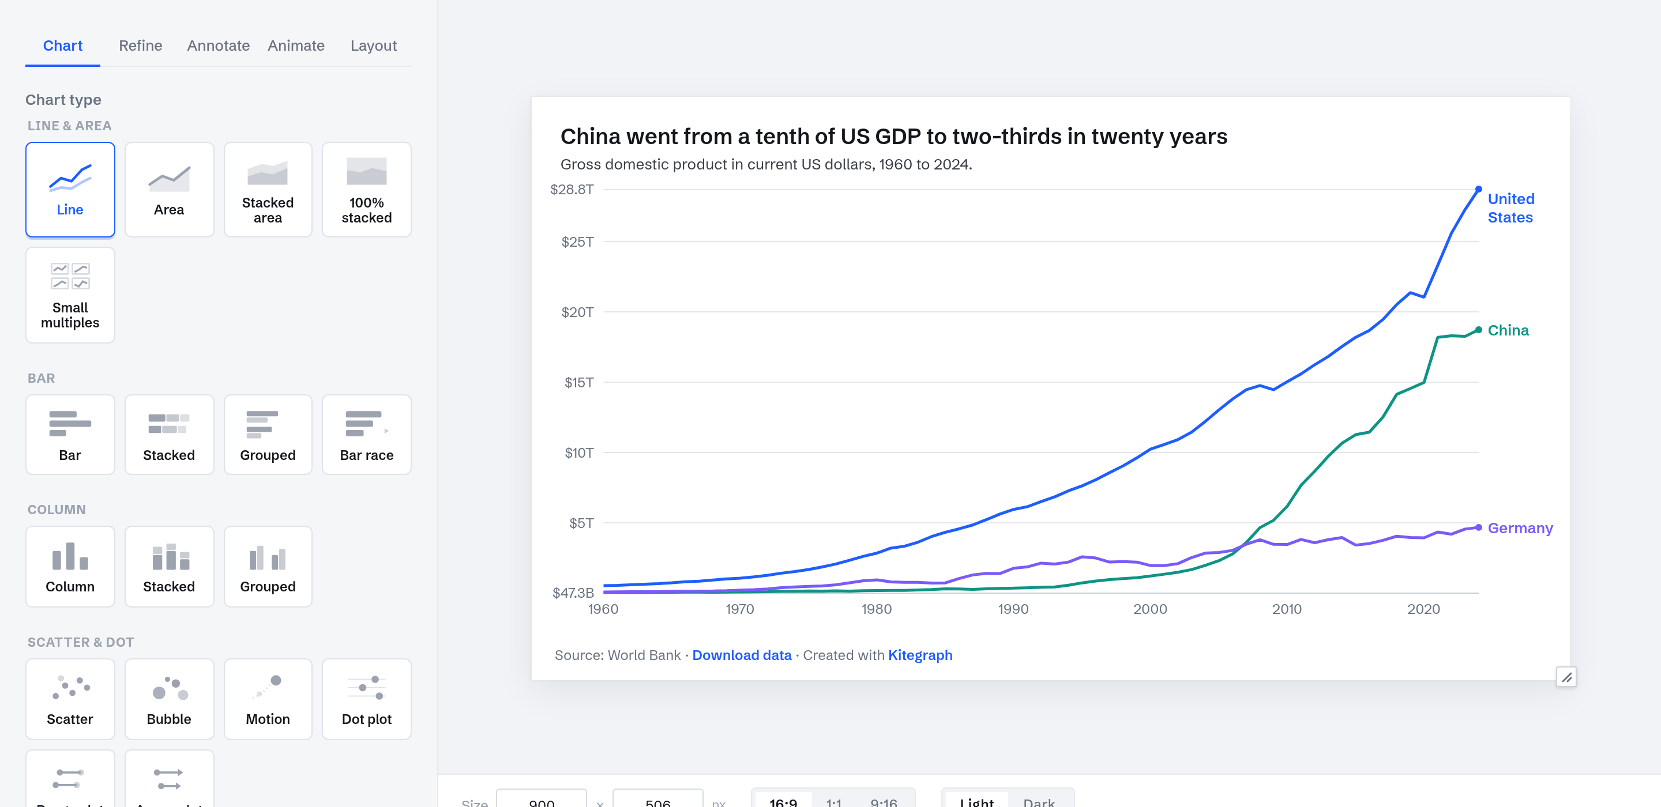Choose the Column chart type

(x=70, y=566)
